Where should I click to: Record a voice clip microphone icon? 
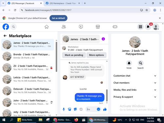coord(64,109)
